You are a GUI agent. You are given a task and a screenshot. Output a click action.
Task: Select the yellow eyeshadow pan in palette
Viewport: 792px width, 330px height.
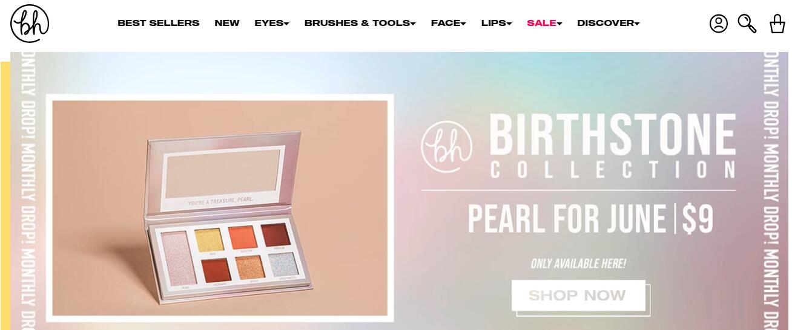coord(210,241)
